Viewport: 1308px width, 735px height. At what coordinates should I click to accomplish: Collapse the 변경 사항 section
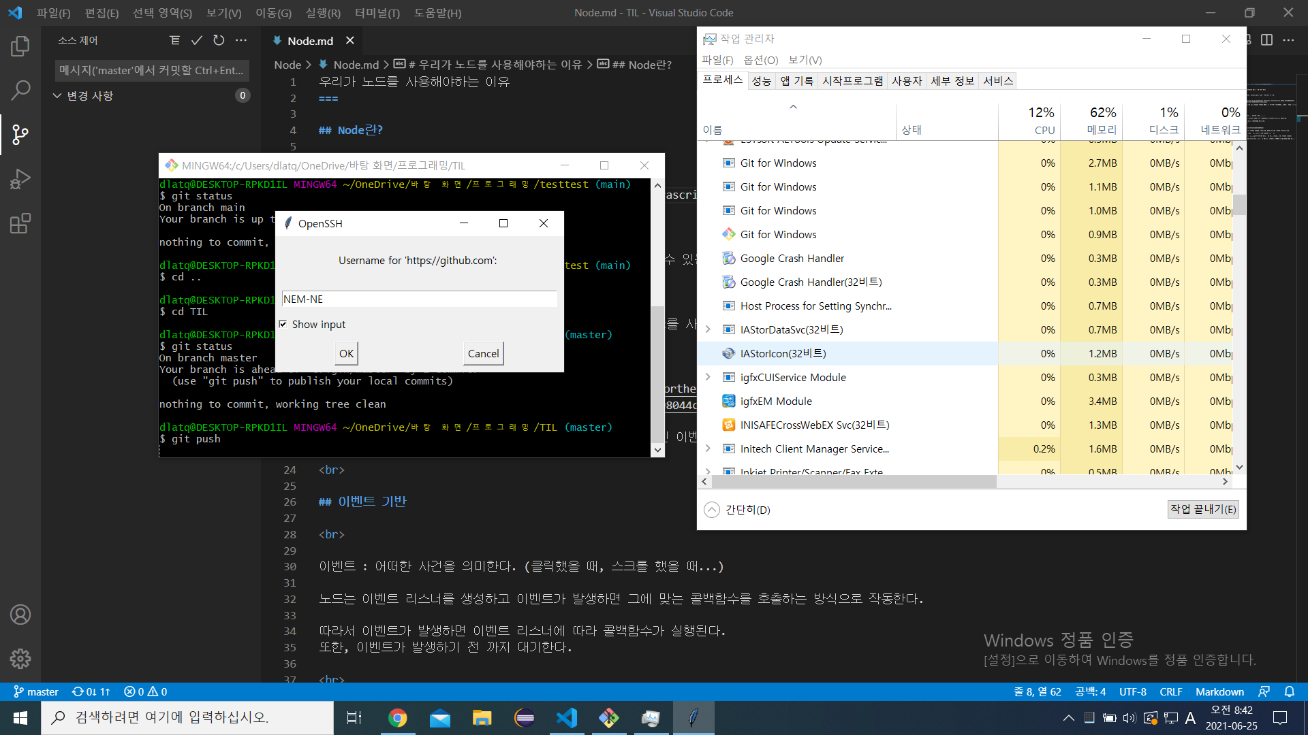[x=57, y=96]
